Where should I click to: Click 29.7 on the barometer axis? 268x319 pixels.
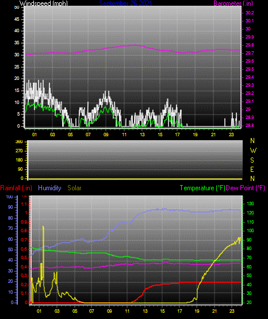250,53
